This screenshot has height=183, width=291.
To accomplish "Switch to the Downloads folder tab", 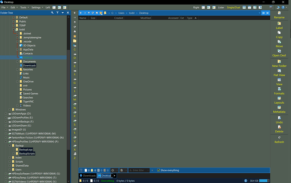I will point(88,175).
